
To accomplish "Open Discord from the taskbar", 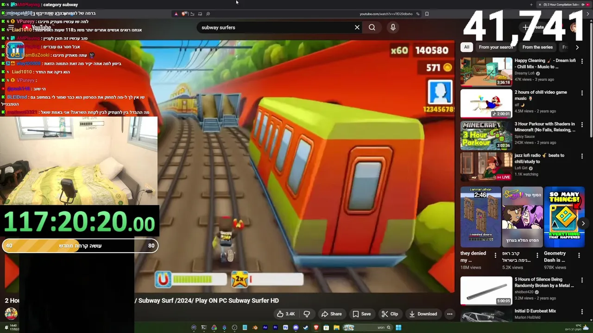I will point(296,327).
